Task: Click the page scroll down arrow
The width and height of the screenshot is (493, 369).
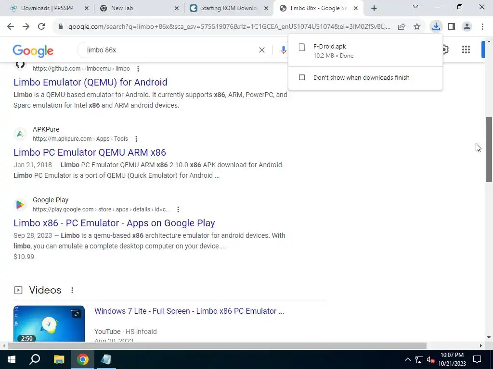Action: click(489, 338)
